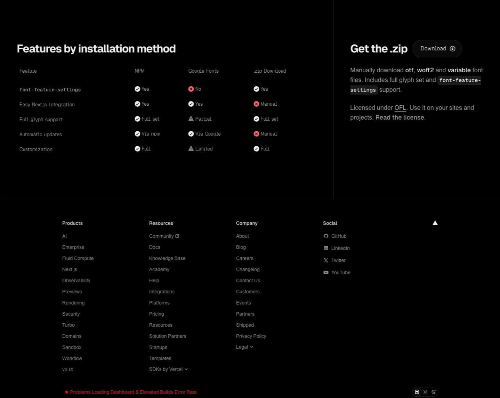Click the warning triangle icon beside Limited
Viewport: 500px width, 398px height.
click(x=191, y=149)
